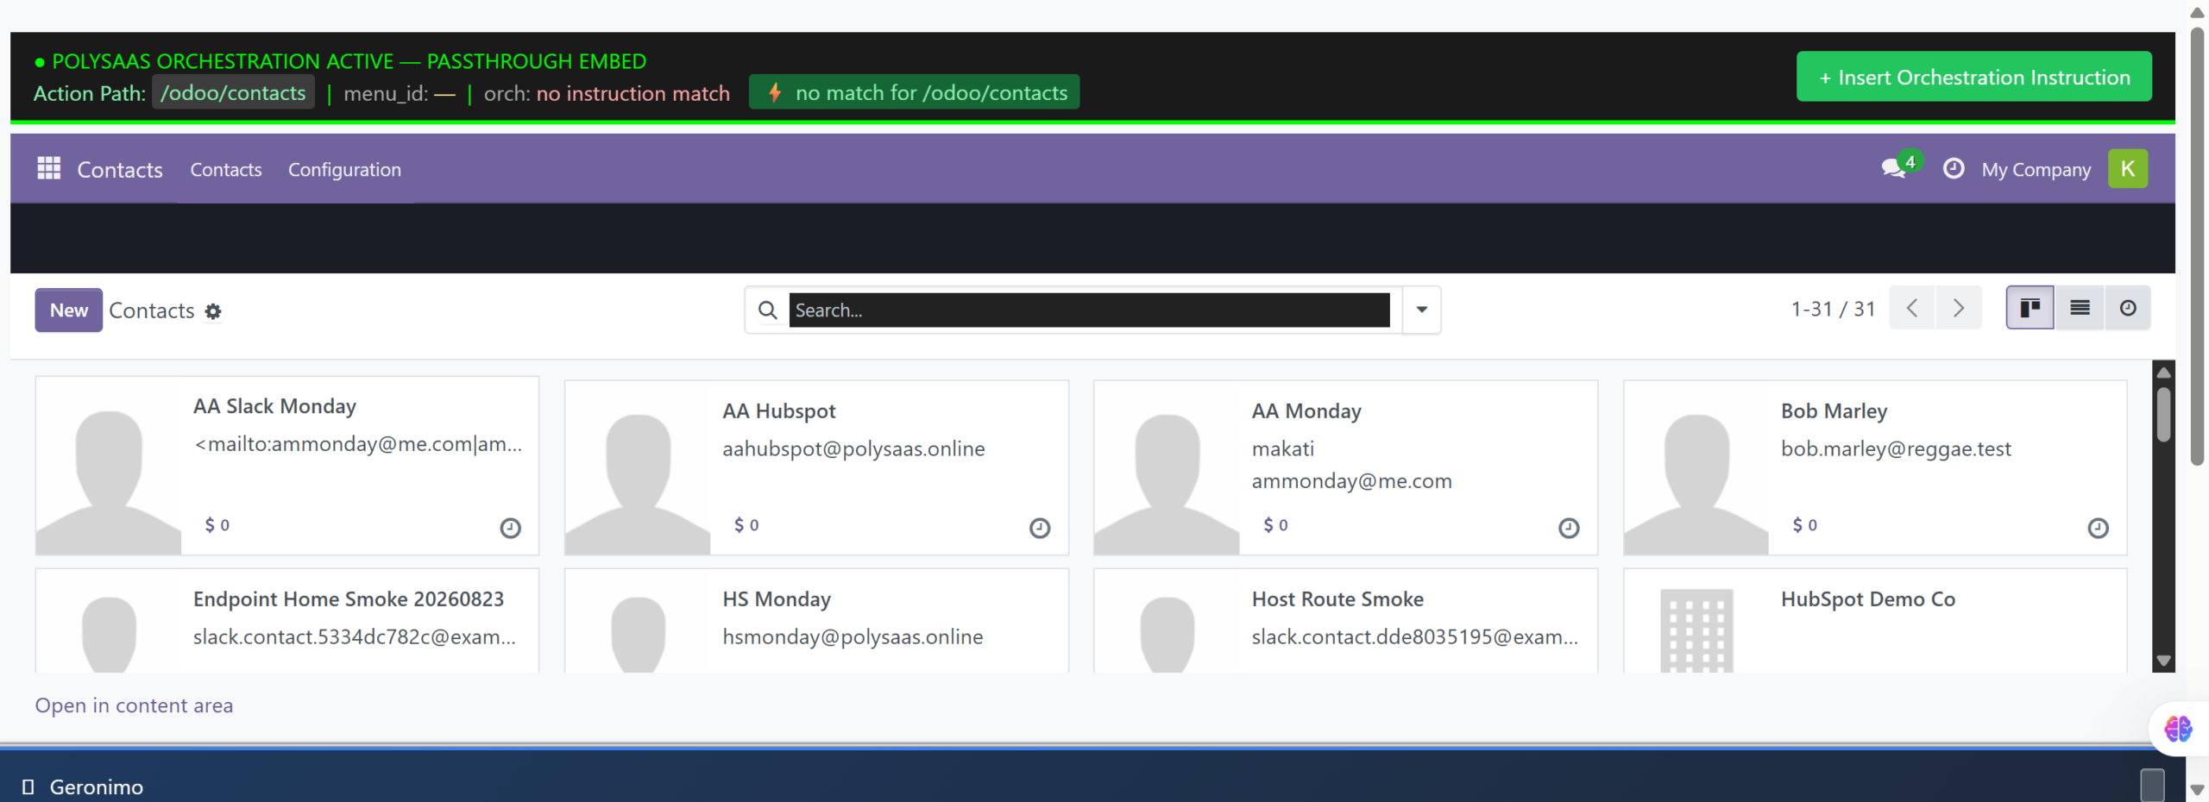Open the Bob Marley contact card
The width and height of the screenshot is (2209, 802).
click(x=1875, y=467)
